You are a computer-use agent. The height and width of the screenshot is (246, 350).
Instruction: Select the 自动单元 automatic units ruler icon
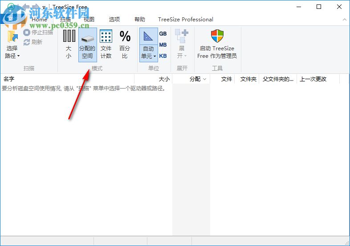(148, 36)
